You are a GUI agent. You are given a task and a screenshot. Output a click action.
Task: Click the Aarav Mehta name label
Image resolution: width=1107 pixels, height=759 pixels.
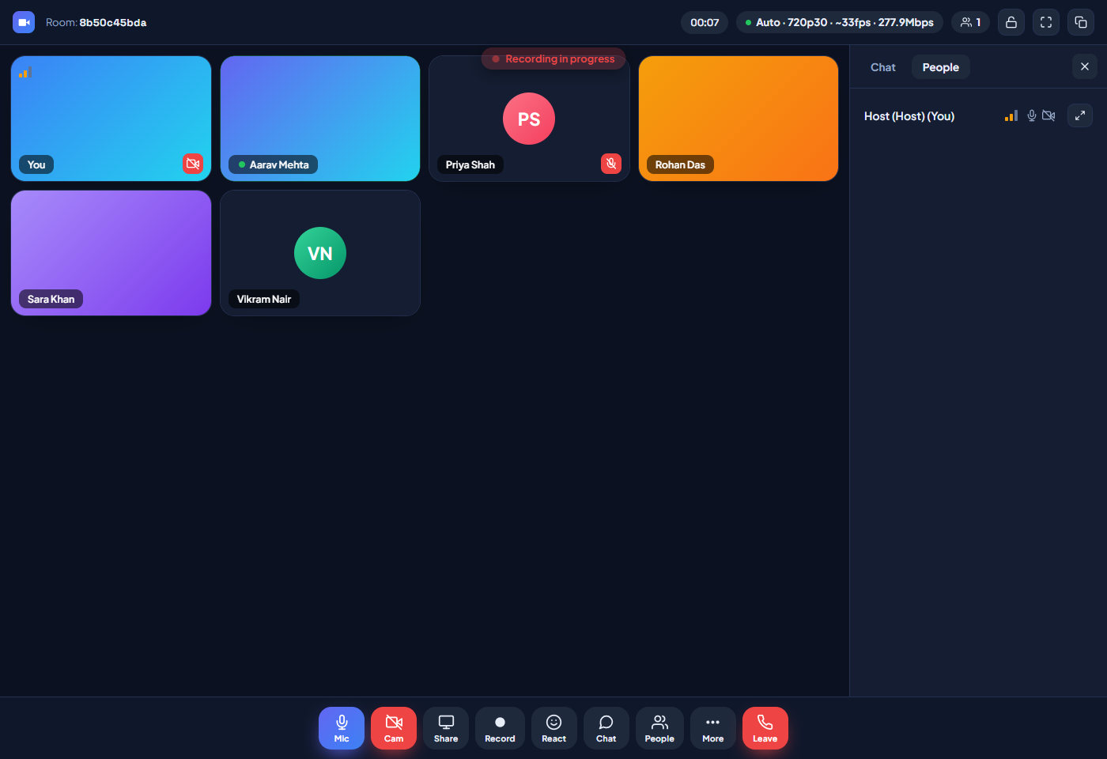pos(274,164)
